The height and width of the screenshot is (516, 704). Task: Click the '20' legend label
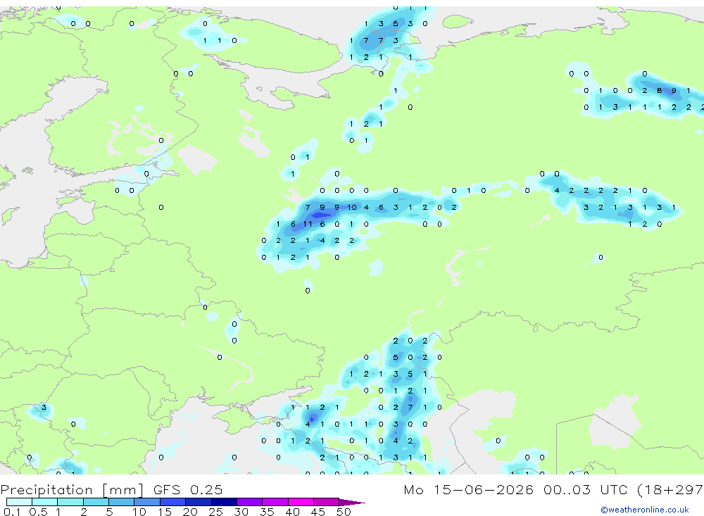[x=190, y=512]
